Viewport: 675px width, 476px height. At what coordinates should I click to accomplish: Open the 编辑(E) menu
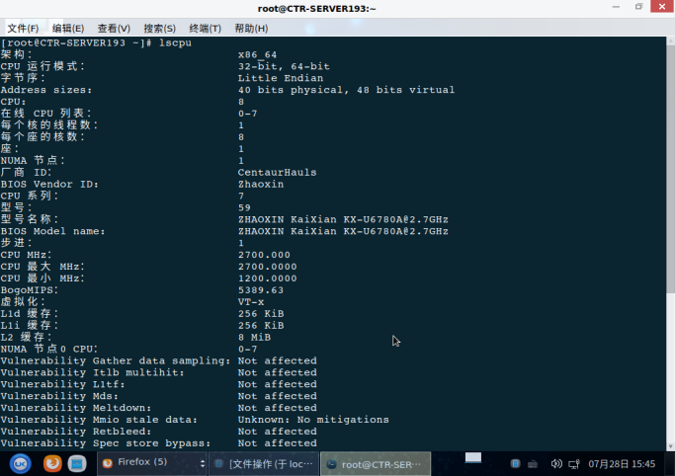(68, 29)
